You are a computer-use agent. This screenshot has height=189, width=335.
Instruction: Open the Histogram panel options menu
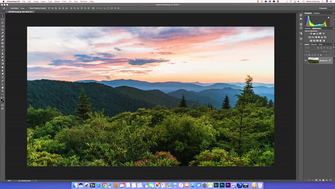pos(333,13)
